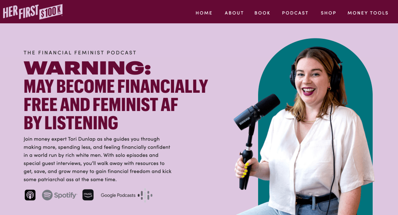Visit the Shop navigation link
This screenshot has width=398, height=215.
(328, 13)
